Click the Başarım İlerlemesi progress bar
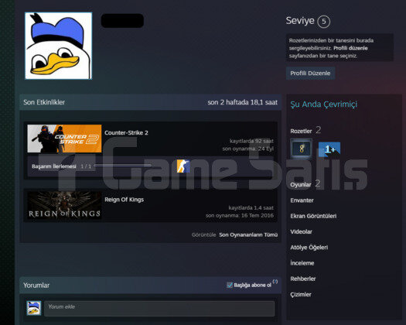Screen dimensions: 406x325 [123, 166]
